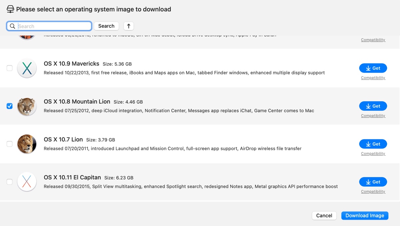This screenshot has height=226, width=400.
Task: Click the OS X Lion artwork icon
Action: coord(27,144)
